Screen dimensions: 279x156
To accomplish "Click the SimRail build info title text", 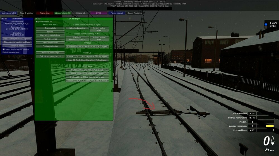I will tap(139, 2).
